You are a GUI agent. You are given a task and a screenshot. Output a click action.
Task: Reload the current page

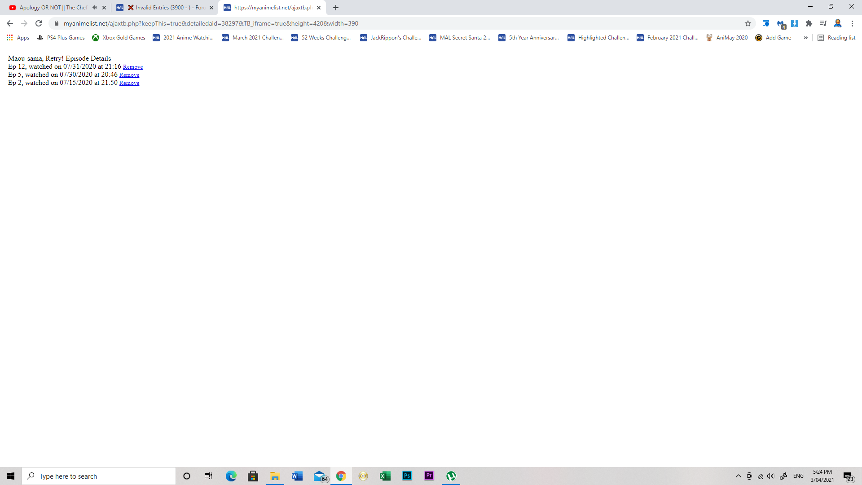[39, 23]
